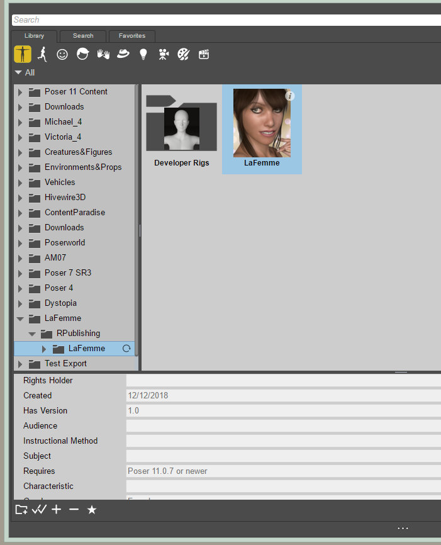The height and width of the screenshot is (545, 441).
Task: Click the Created date field 12/12/2018
Action: click(284, 396)
